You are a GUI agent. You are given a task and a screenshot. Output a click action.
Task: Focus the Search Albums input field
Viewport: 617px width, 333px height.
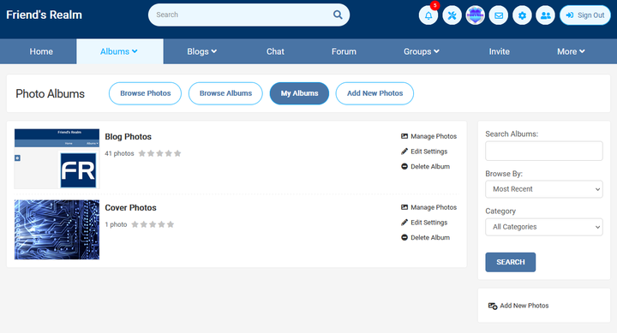544,151
